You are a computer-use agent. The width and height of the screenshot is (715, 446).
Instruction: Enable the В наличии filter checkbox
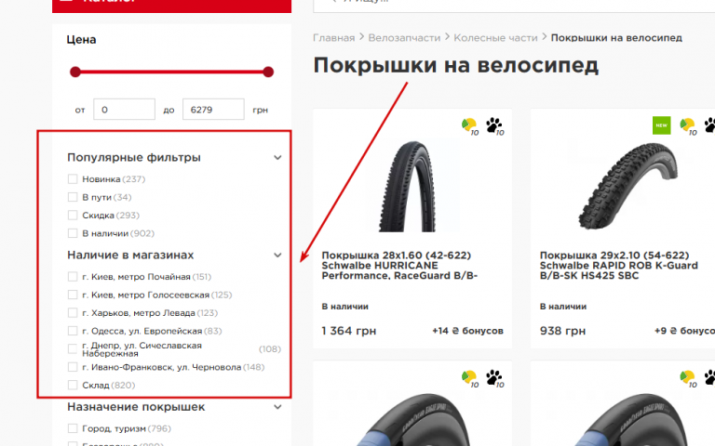click(73, 233)
